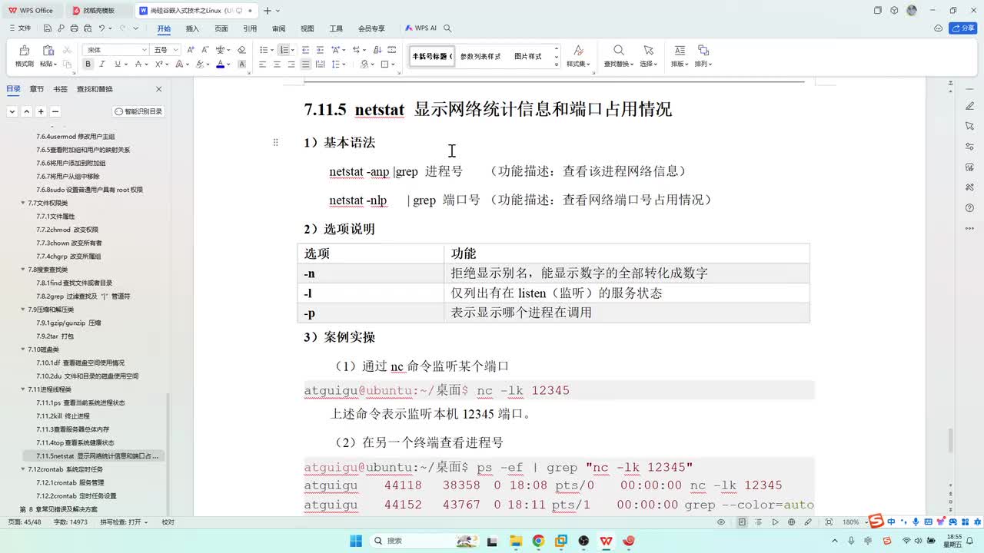Click the undo arrow icon
This screenshot has width=984, height=553.
pyautogui.click(x=101, y=28)
